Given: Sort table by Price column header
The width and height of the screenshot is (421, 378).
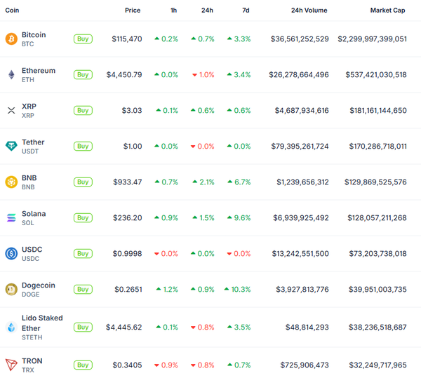Looking at the screenshot, I should click(x=133, y=11).
